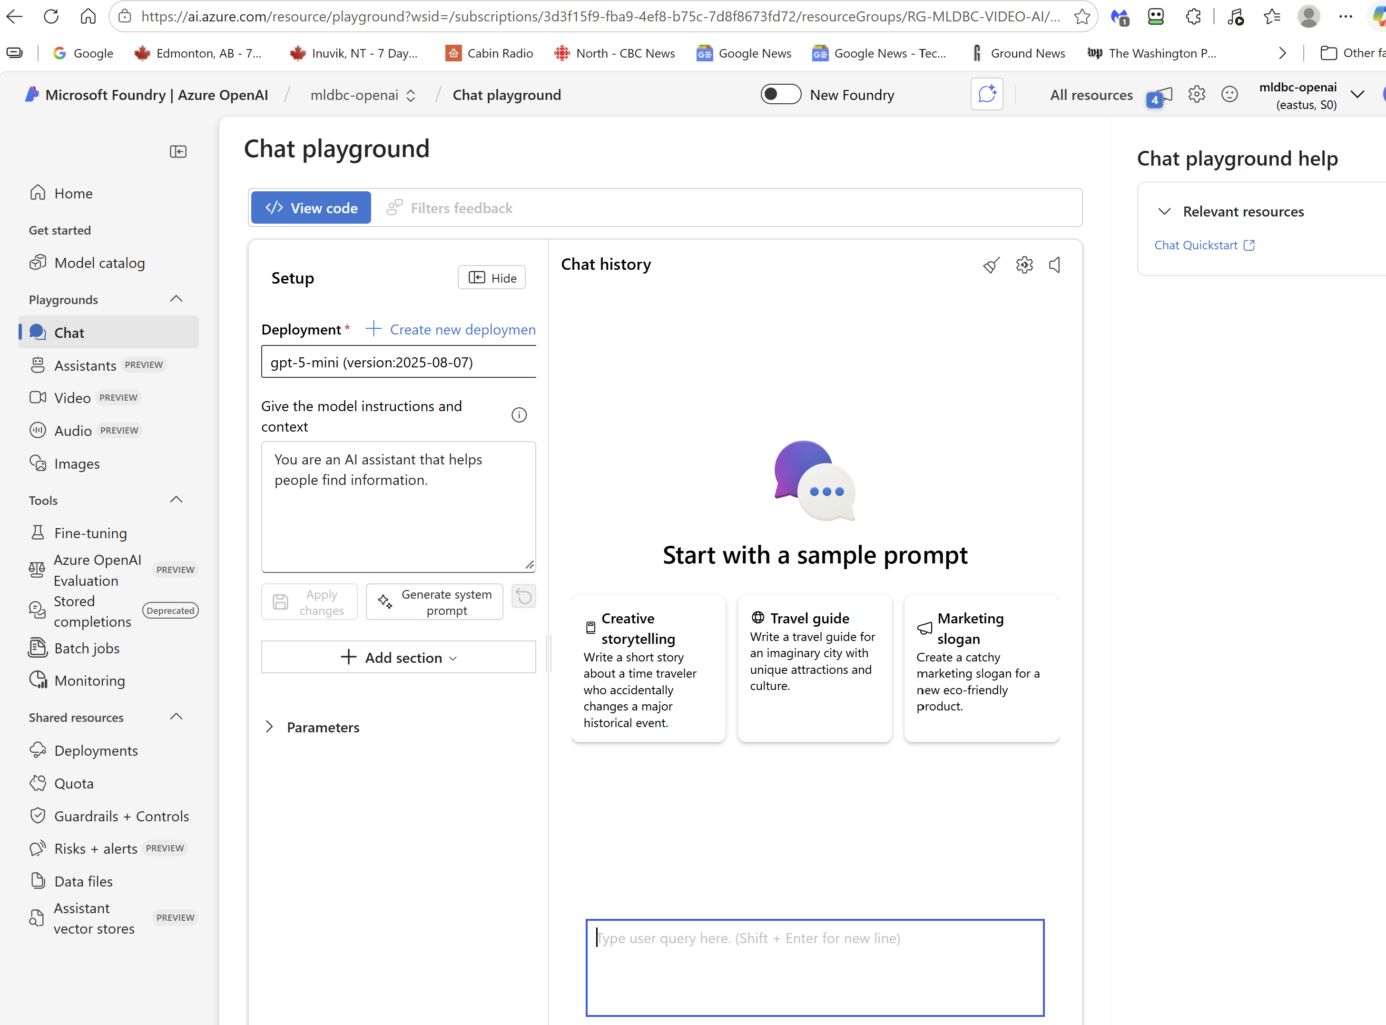Click the speaker icon in Chat history
The width and height of the screenshot is (1386, 1025).
click(1055, 265)
